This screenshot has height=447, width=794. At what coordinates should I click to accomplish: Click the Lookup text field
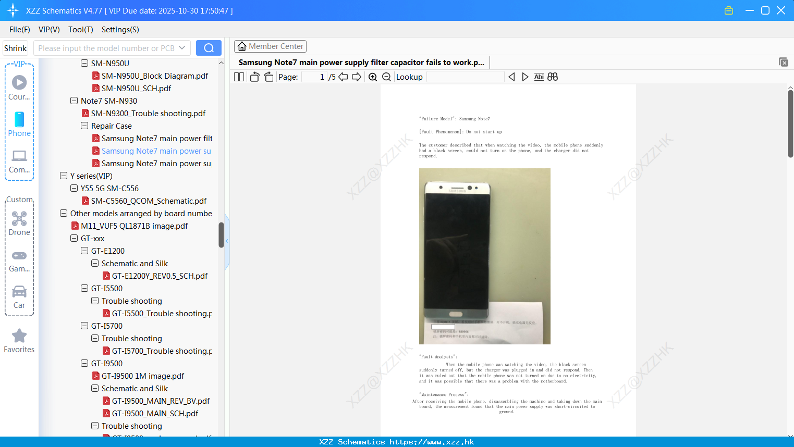465,77
